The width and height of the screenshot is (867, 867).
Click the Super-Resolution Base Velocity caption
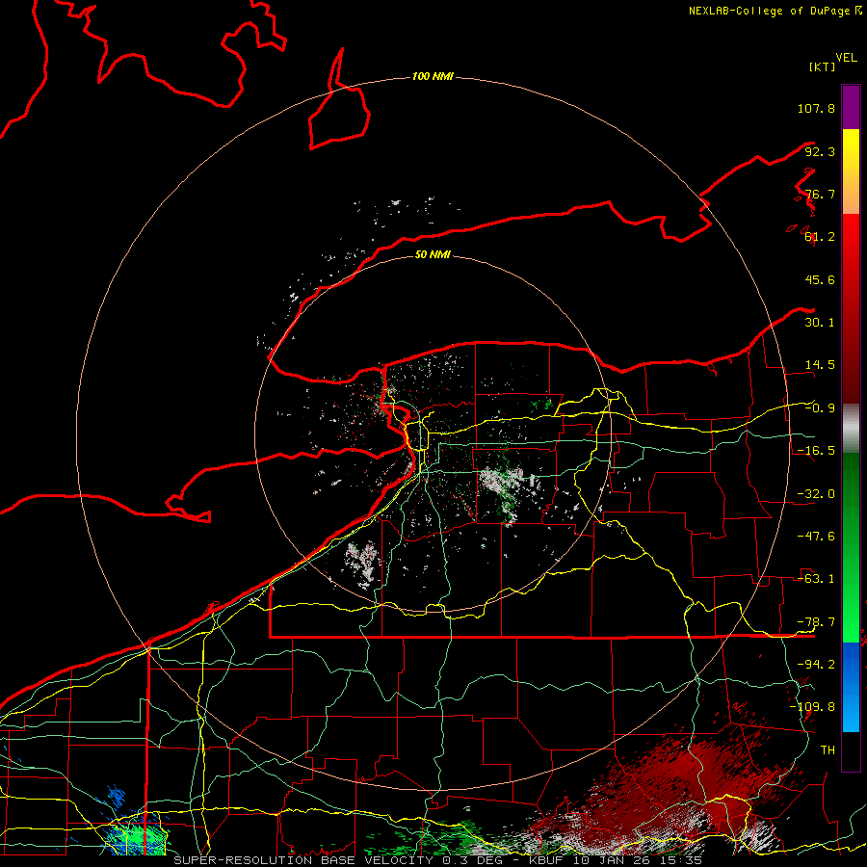[438, 860]
